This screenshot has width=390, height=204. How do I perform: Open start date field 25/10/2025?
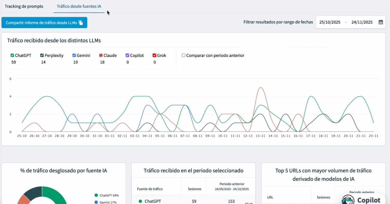pos(330,22)
